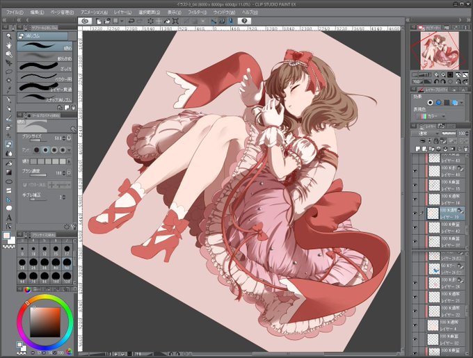Select the Gradient tool
Viewport: 473px width, 358px height.
[x=9, y=172]
